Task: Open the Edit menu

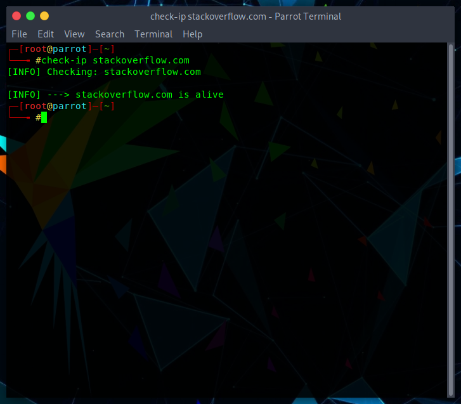Action: (x=46, y=34)
